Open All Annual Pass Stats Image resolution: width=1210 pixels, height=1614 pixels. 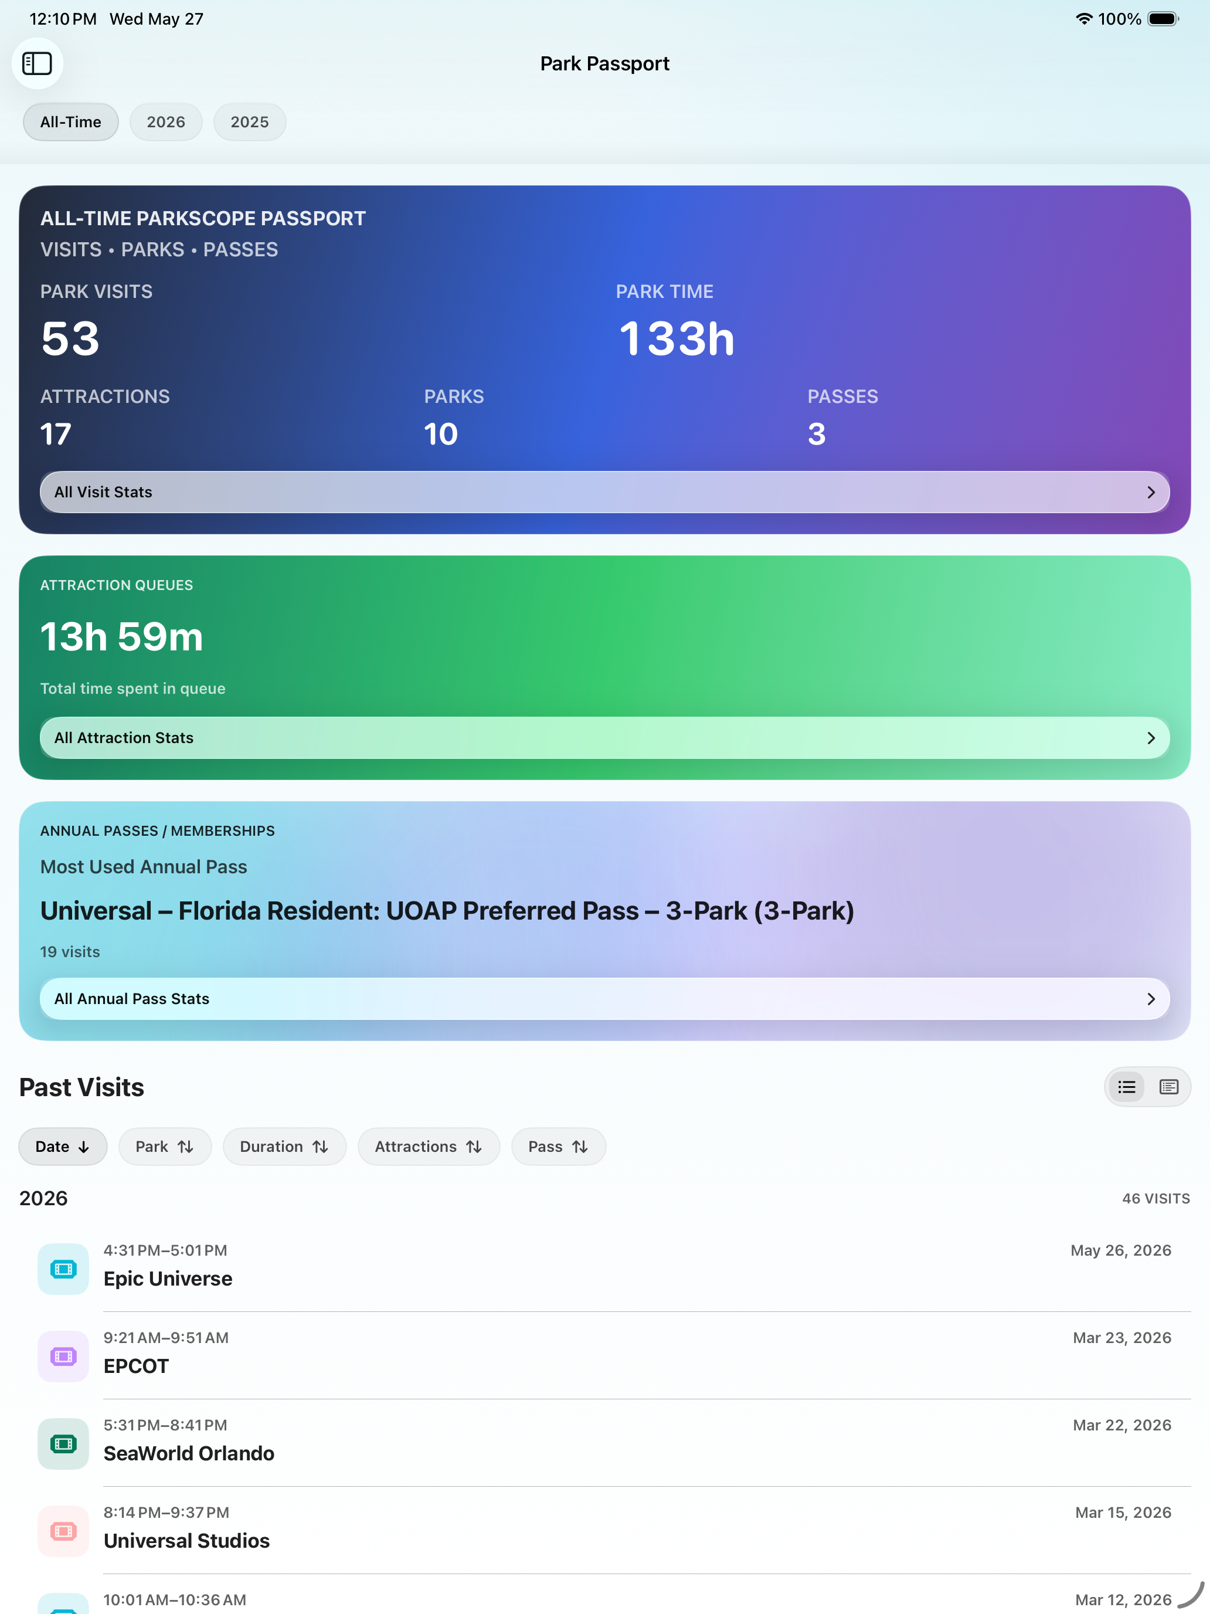[604, 999]
